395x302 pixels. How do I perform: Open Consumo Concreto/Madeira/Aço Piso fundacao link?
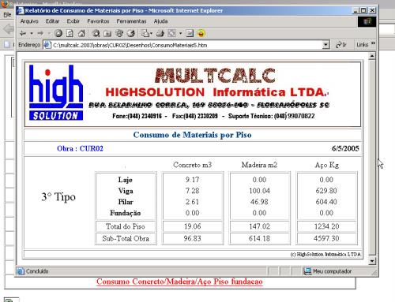click(179, 281)
